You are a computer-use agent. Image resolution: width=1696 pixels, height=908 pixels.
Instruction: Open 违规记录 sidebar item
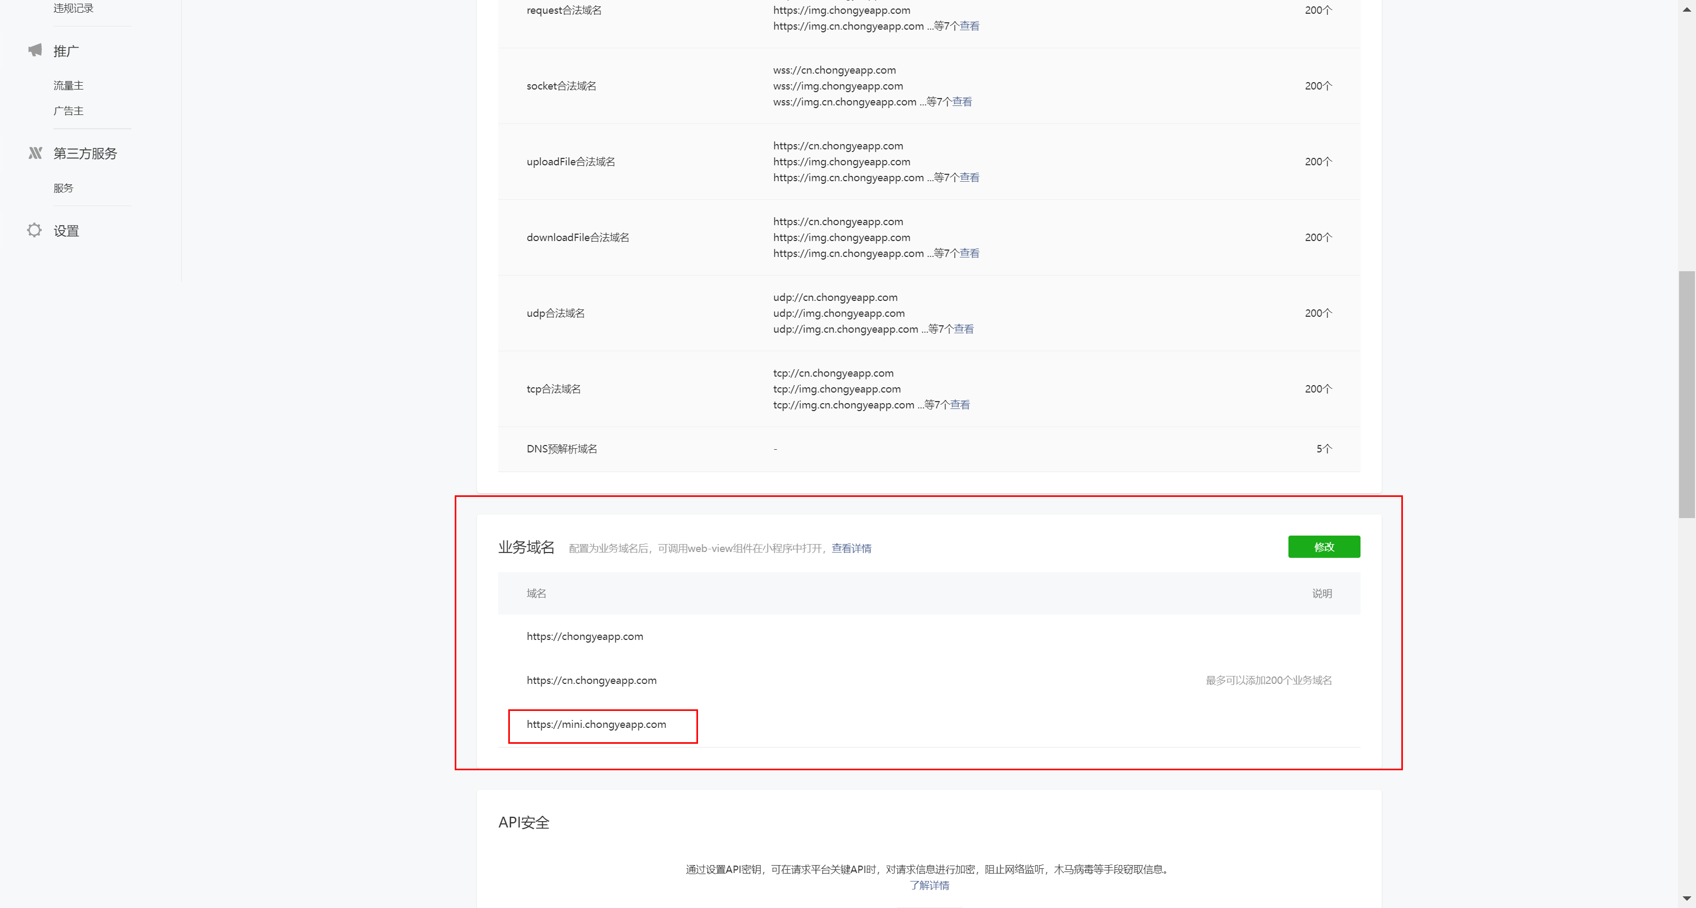coord(73,8)
